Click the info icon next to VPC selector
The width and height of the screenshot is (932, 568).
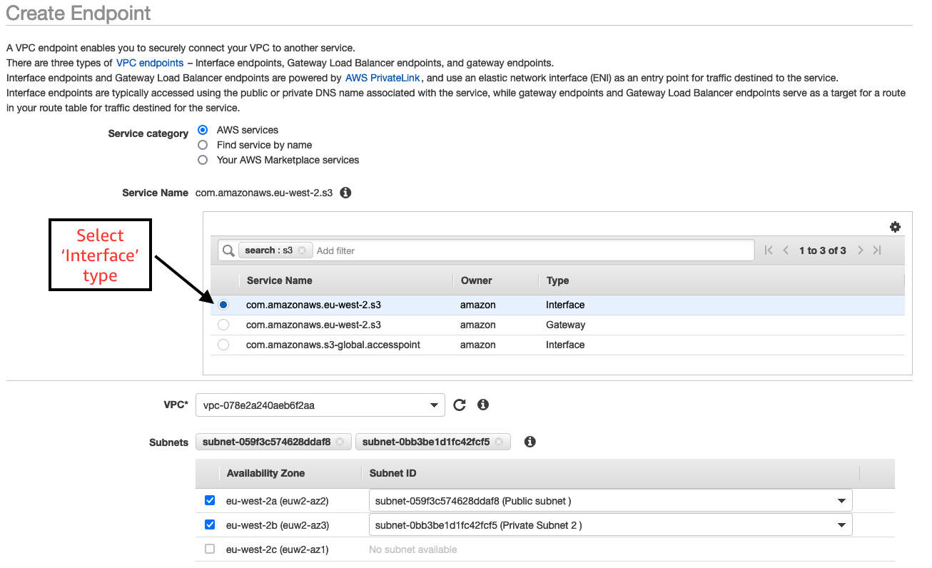point(483,405)
